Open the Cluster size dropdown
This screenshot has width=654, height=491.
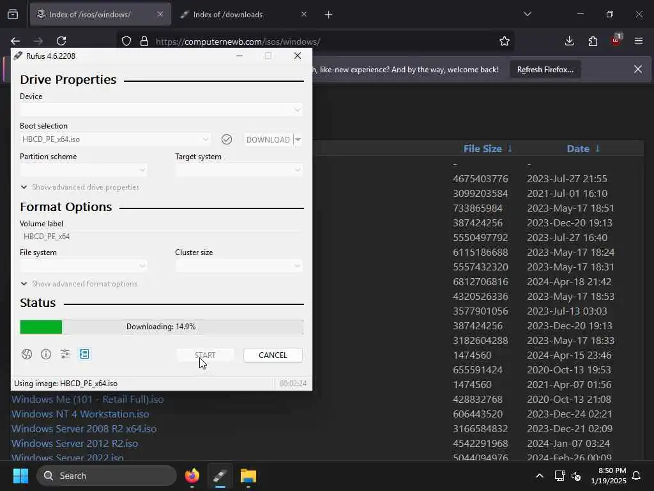click(x=239, y=265)
